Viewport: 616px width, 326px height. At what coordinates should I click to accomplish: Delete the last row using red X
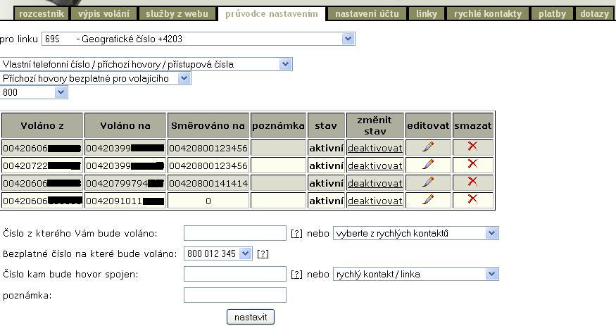(472, 199)
